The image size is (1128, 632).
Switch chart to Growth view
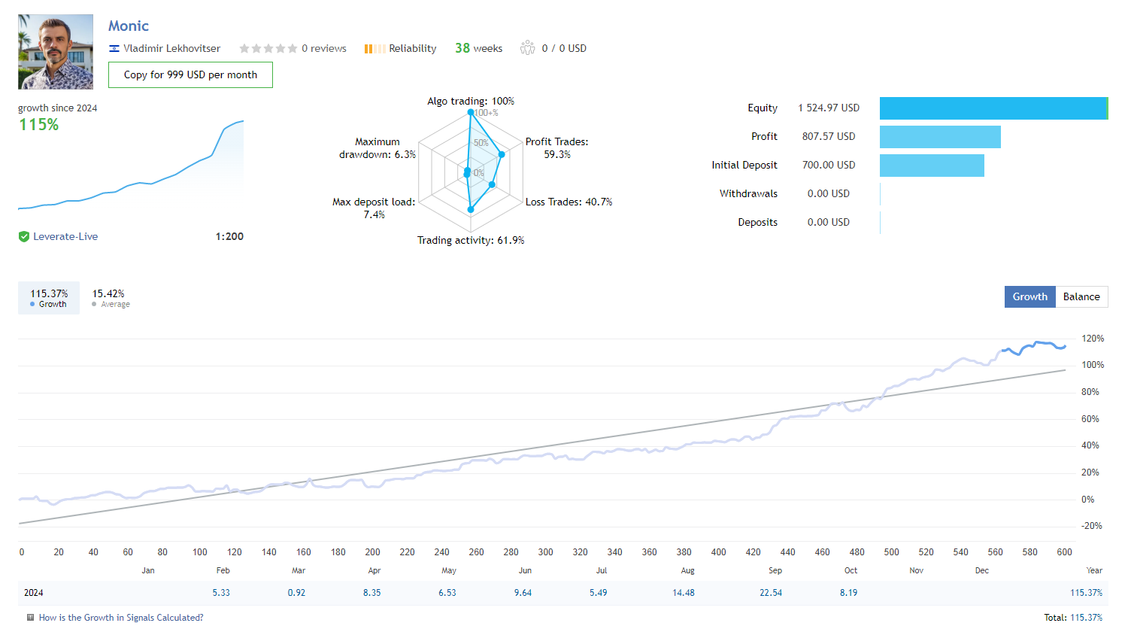click(x=1029, y=297)
